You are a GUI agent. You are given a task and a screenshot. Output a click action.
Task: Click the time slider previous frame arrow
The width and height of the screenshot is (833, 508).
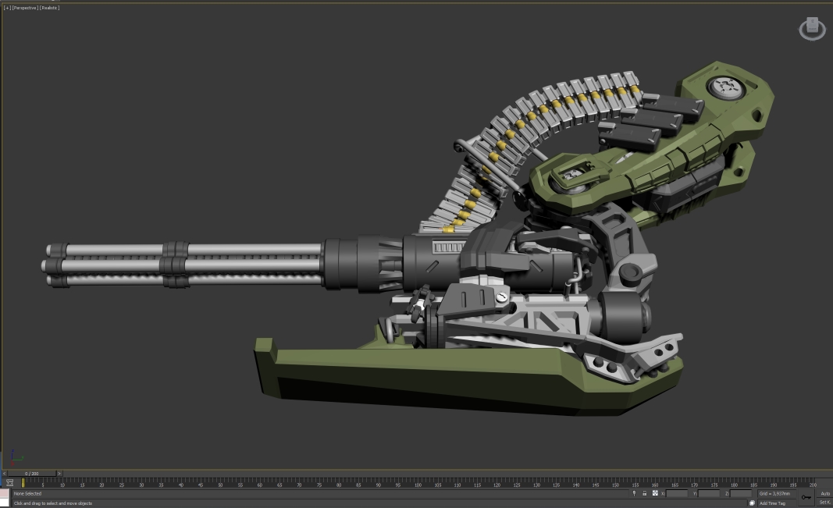(4, 473)
